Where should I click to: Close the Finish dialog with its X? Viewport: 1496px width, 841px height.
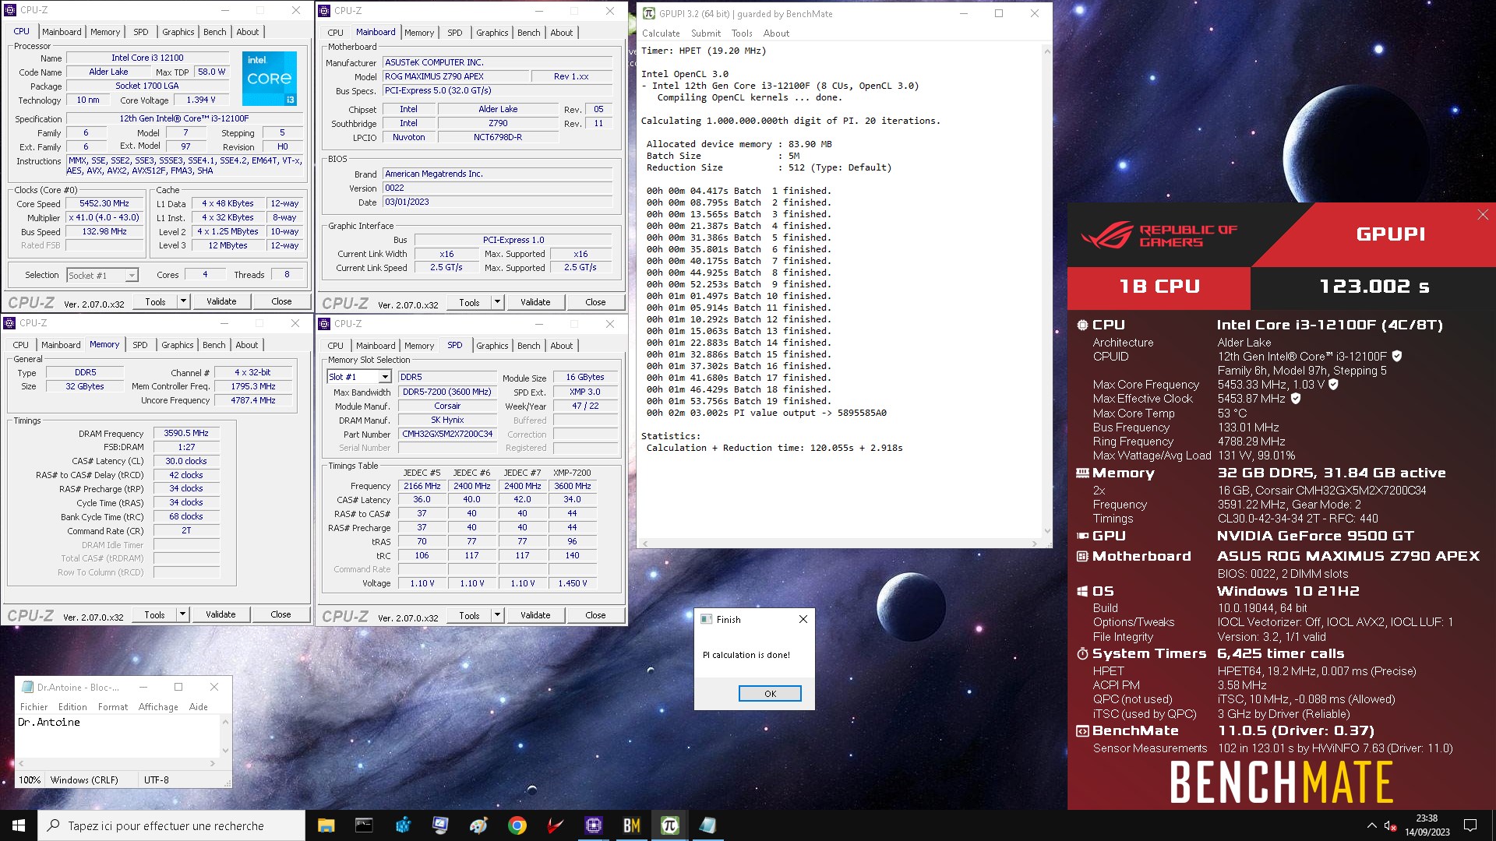(x=803, y=619)
